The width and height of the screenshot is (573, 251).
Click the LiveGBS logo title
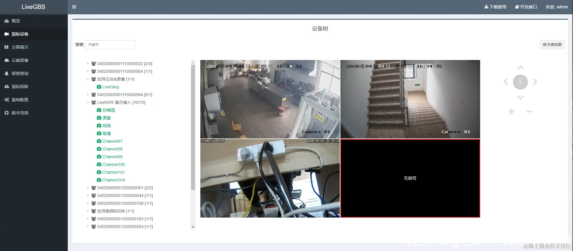[33, 7]
